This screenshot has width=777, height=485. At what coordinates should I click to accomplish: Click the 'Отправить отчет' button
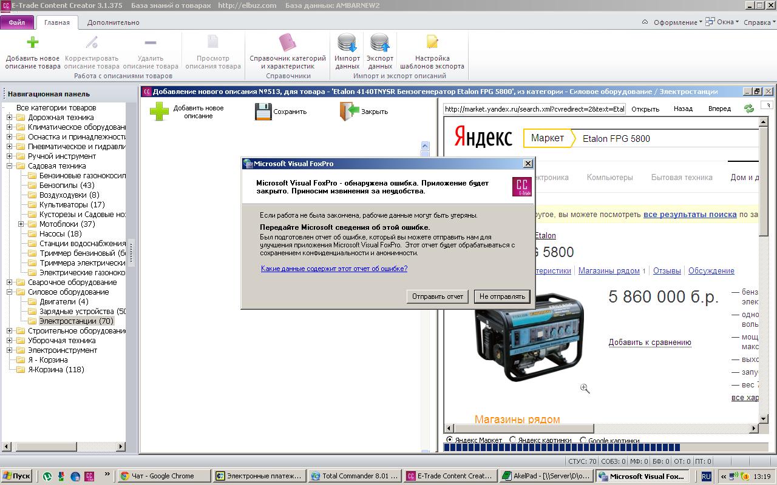pyautogui.click(x=438, y=296)
